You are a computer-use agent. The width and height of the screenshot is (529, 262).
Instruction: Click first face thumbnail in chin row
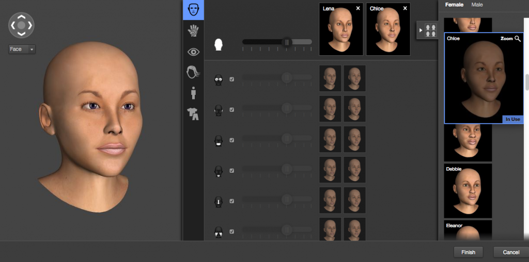point(330,169)
